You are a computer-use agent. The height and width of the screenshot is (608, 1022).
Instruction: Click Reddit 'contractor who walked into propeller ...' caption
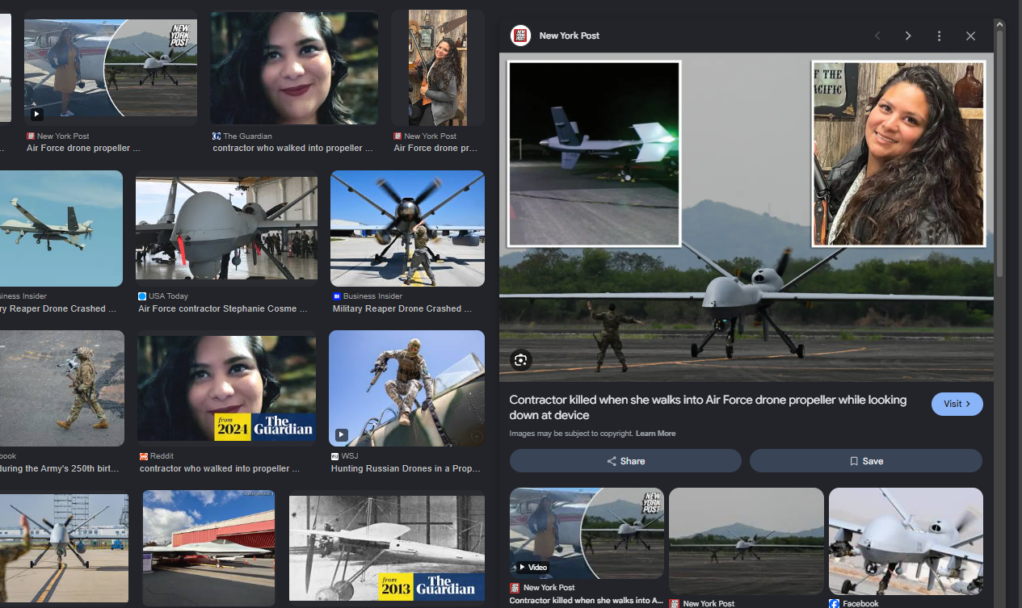(x=220, y=468)
